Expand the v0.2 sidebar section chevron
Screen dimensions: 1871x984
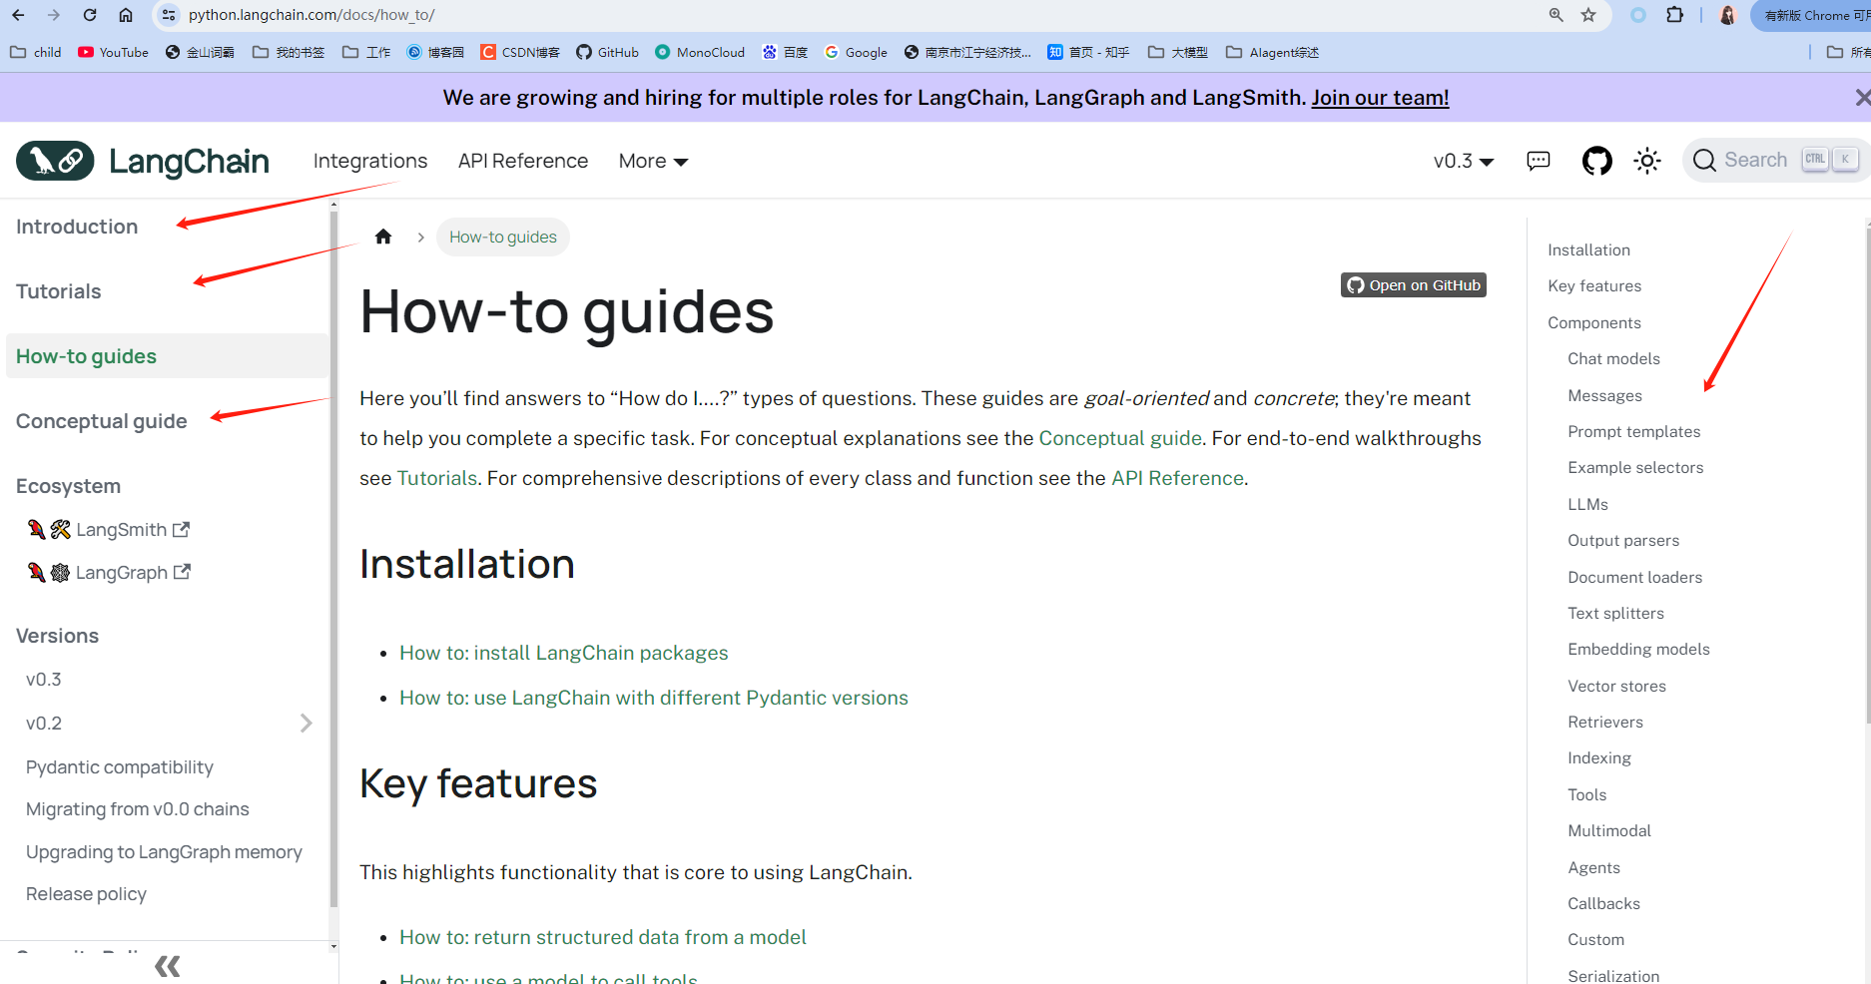pos(307,723)
